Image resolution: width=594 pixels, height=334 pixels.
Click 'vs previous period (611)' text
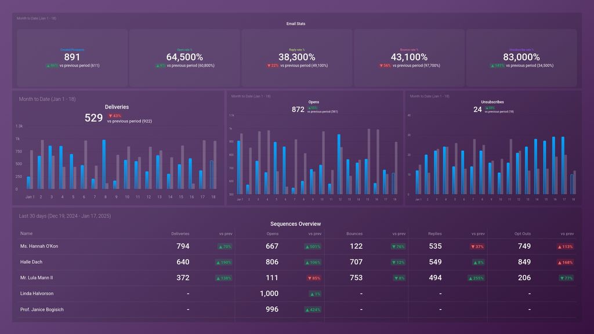click(x=79, y=66)
